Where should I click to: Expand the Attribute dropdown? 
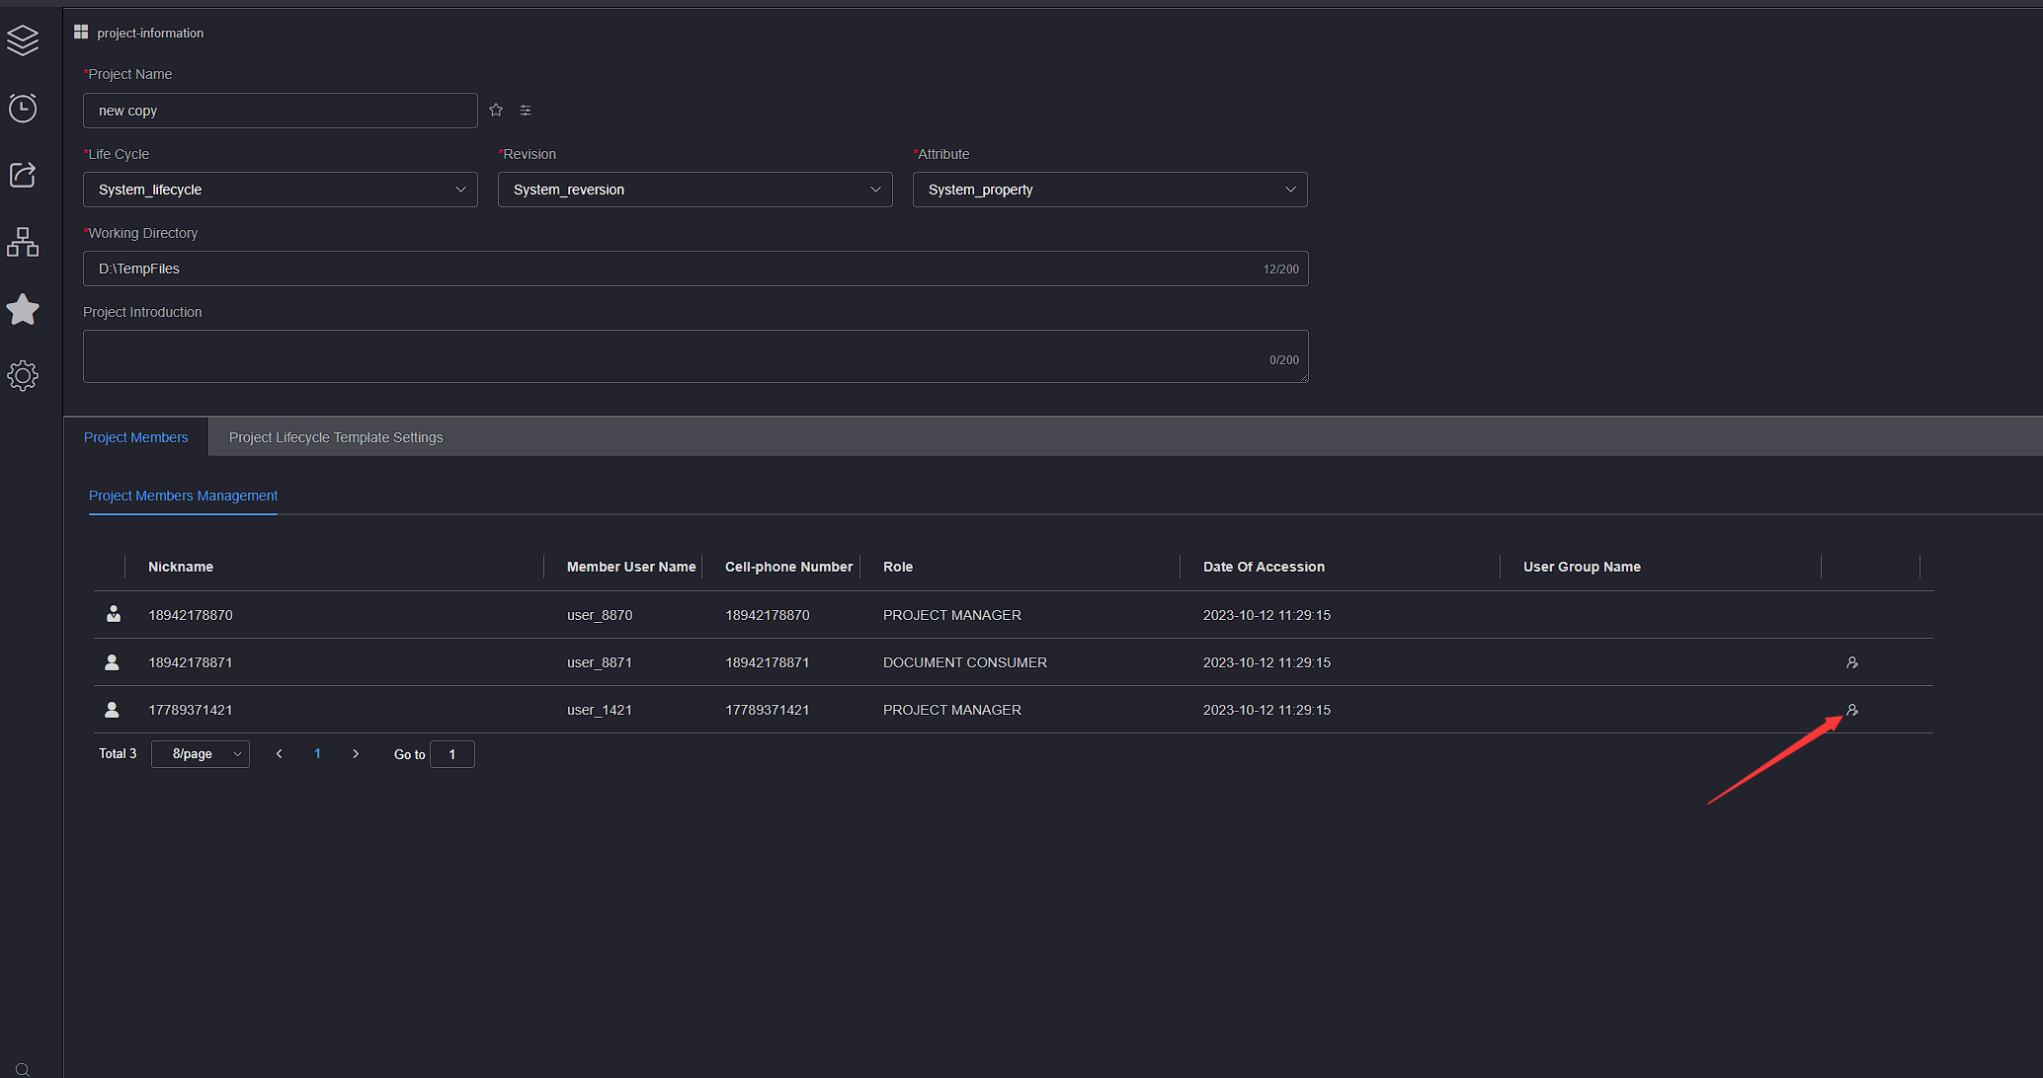point(1110,190)
